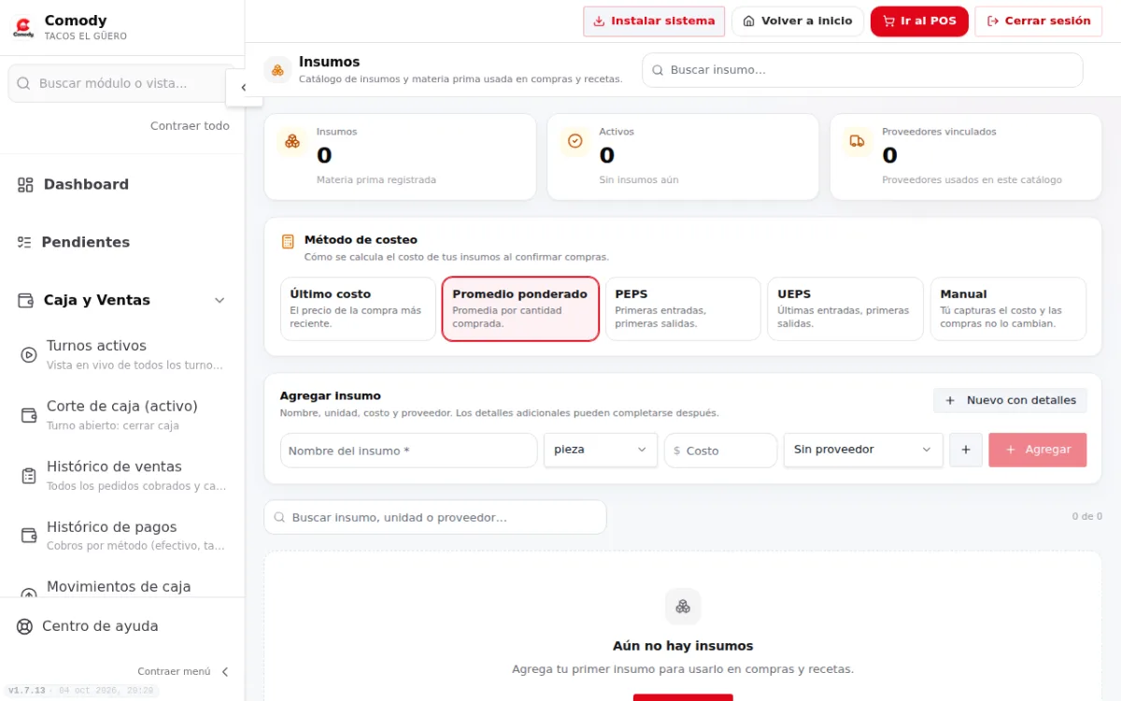This screenshot has height=701, width=1121.
Task: Select the Promedio ponderado costing method
Action: pos(520,308)
